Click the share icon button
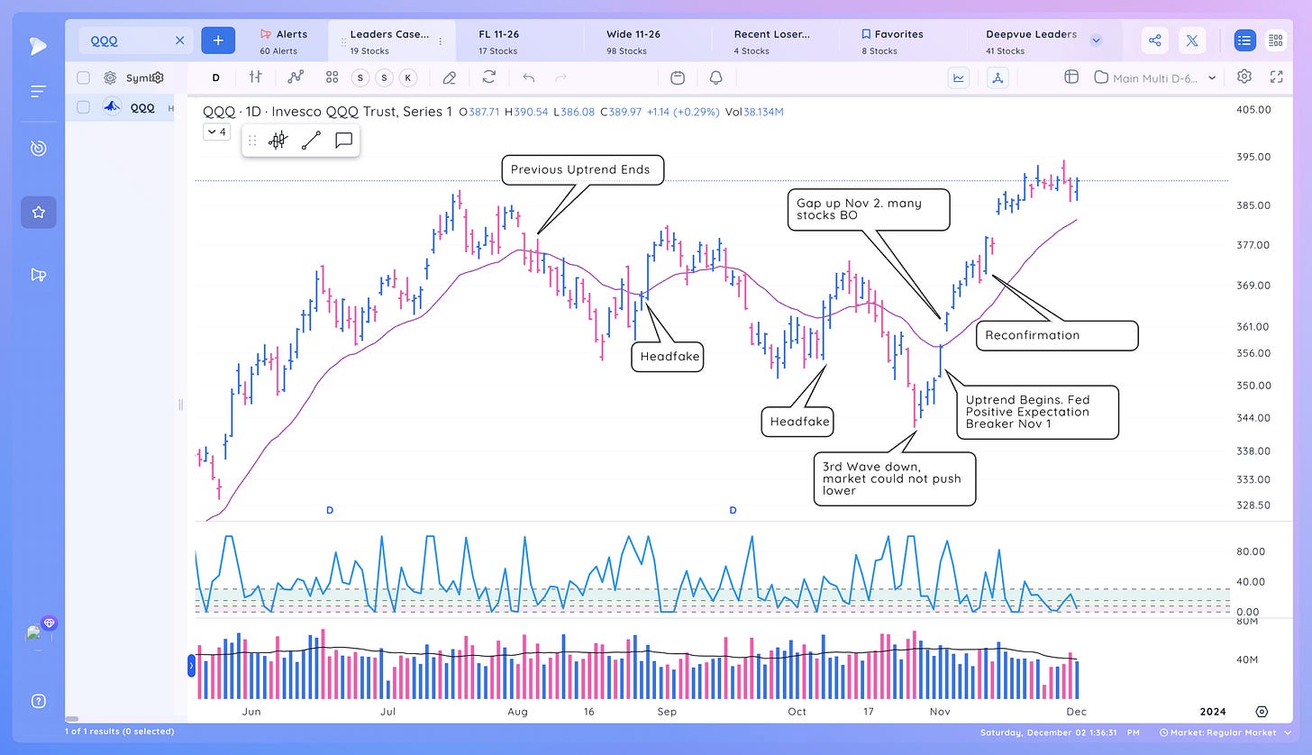 click(1155, 41)
